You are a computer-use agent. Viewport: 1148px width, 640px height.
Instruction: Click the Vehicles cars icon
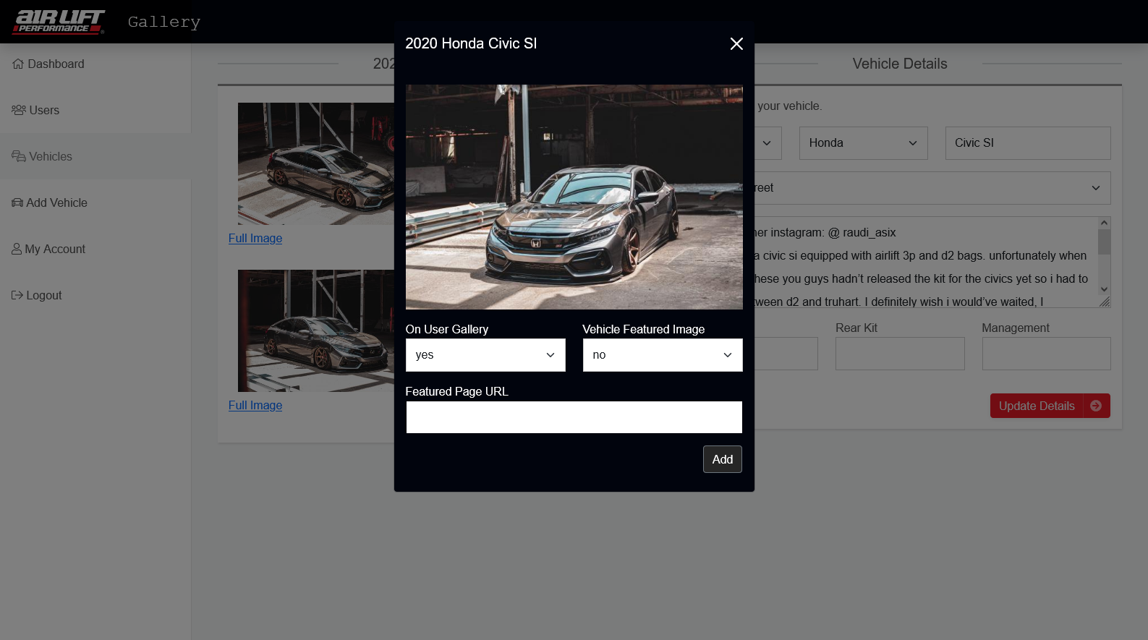tap(19, 156)
